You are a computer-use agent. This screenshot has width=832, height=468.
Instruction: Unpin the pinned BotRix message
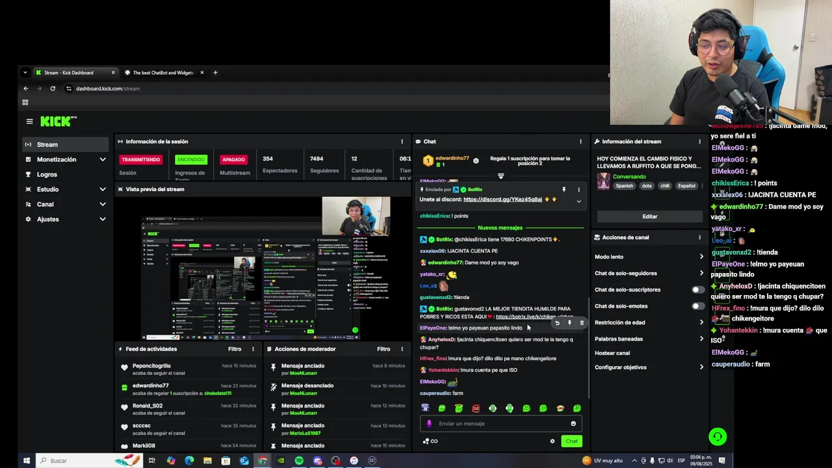pos(564,190)
